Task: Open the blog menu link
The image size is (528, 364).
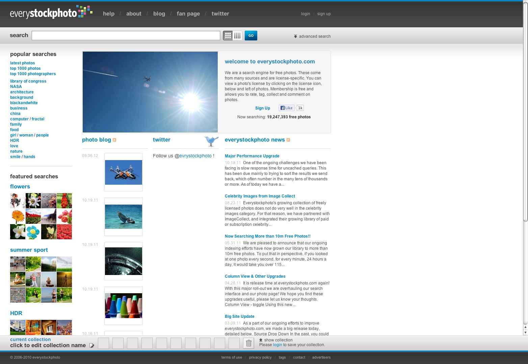Action: click(159, 13)
